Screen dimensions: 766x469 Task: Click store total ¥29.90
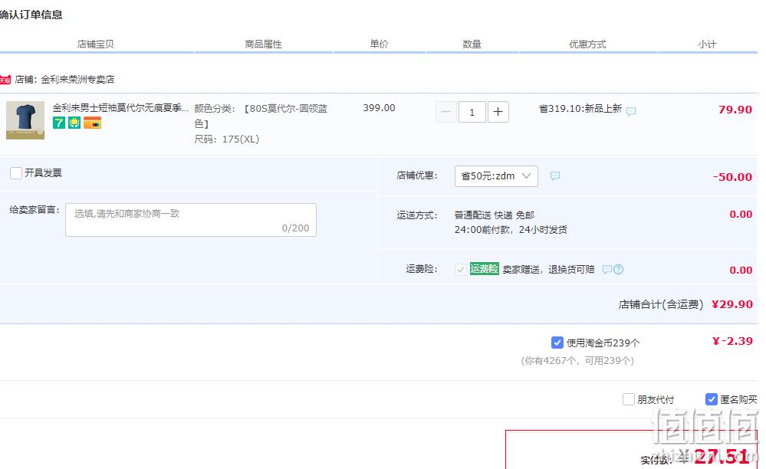pos(732,304)
